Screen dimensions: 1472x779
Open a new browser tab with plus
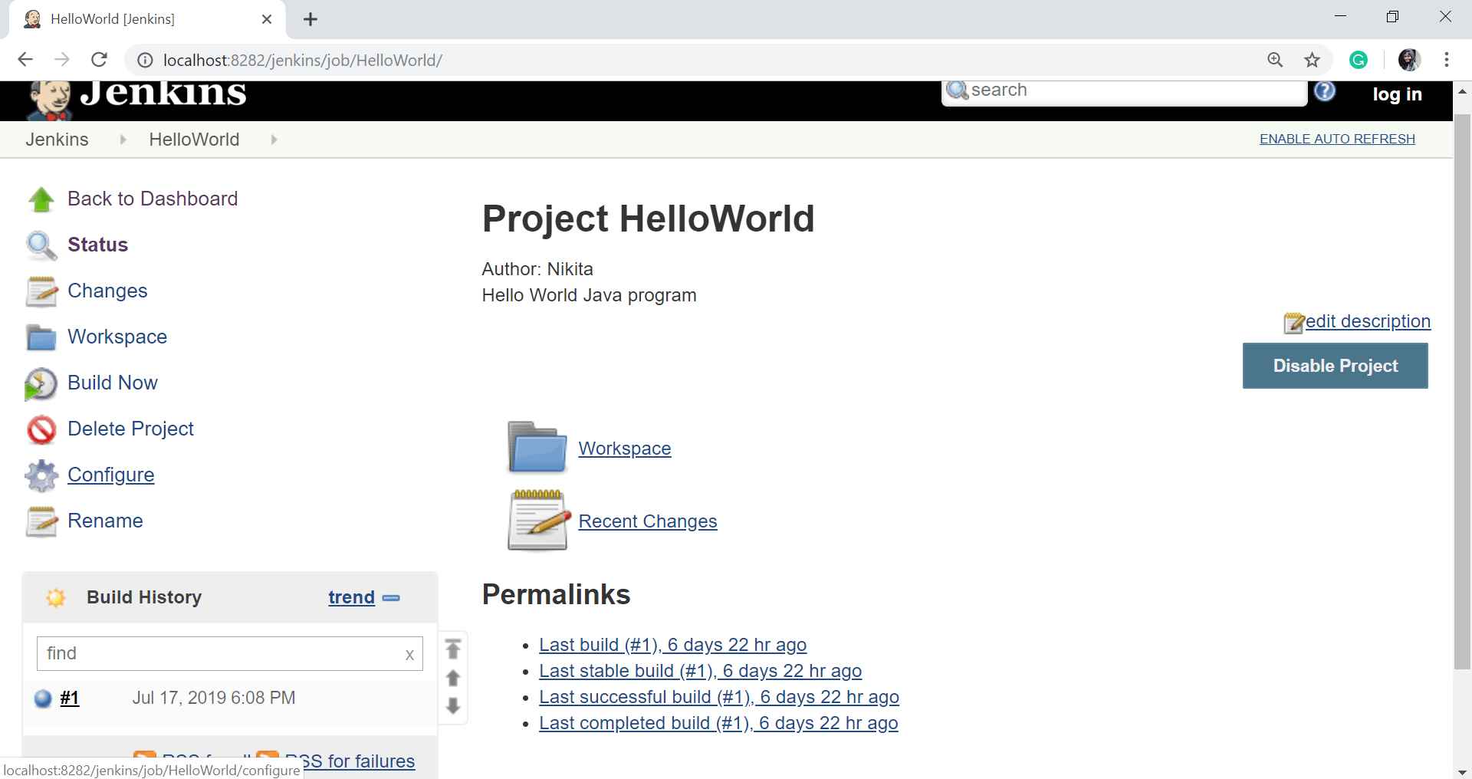click(x=310, y=19)
